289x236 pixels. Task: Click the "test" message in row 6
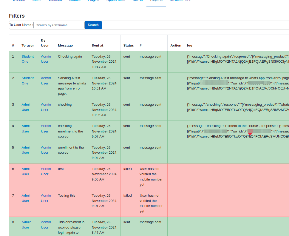point(61,169)
